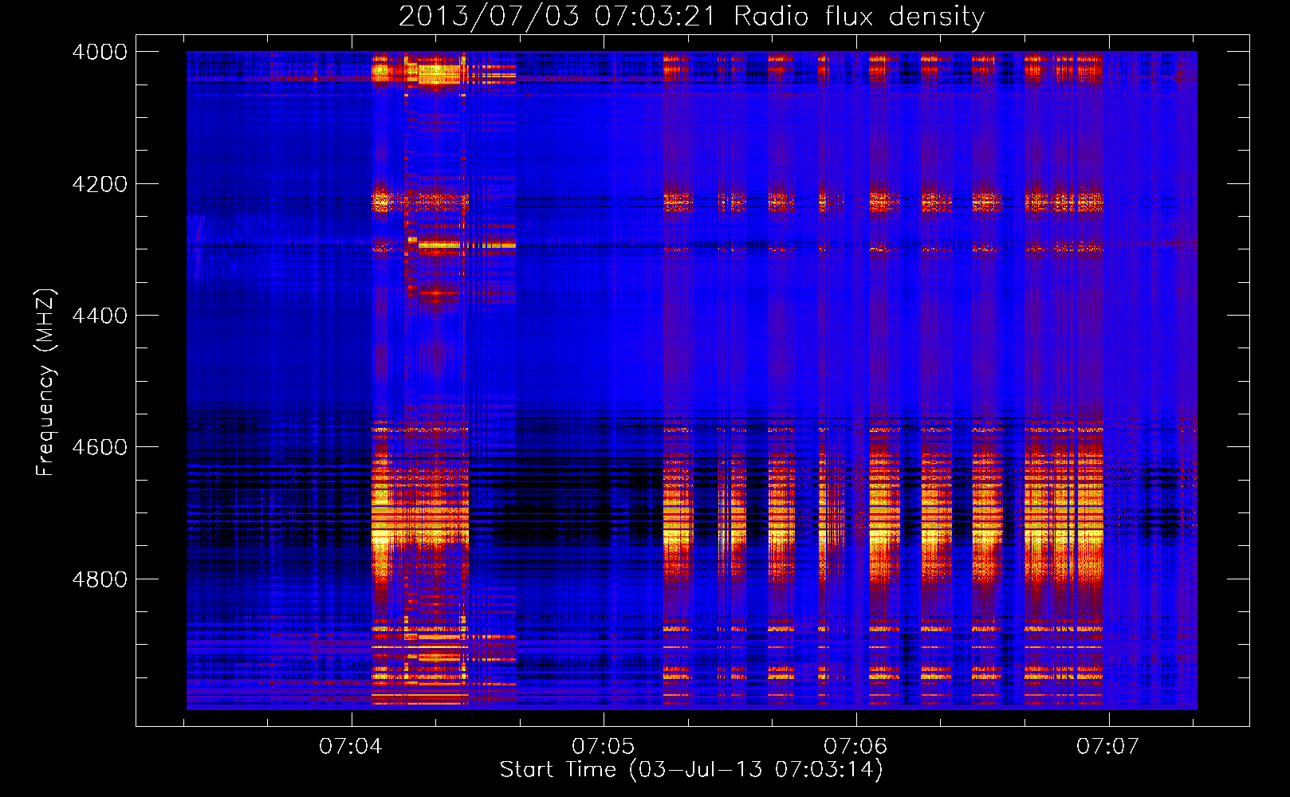
Task: Click the 4600 frequency tick label
Action: point(100,447)
